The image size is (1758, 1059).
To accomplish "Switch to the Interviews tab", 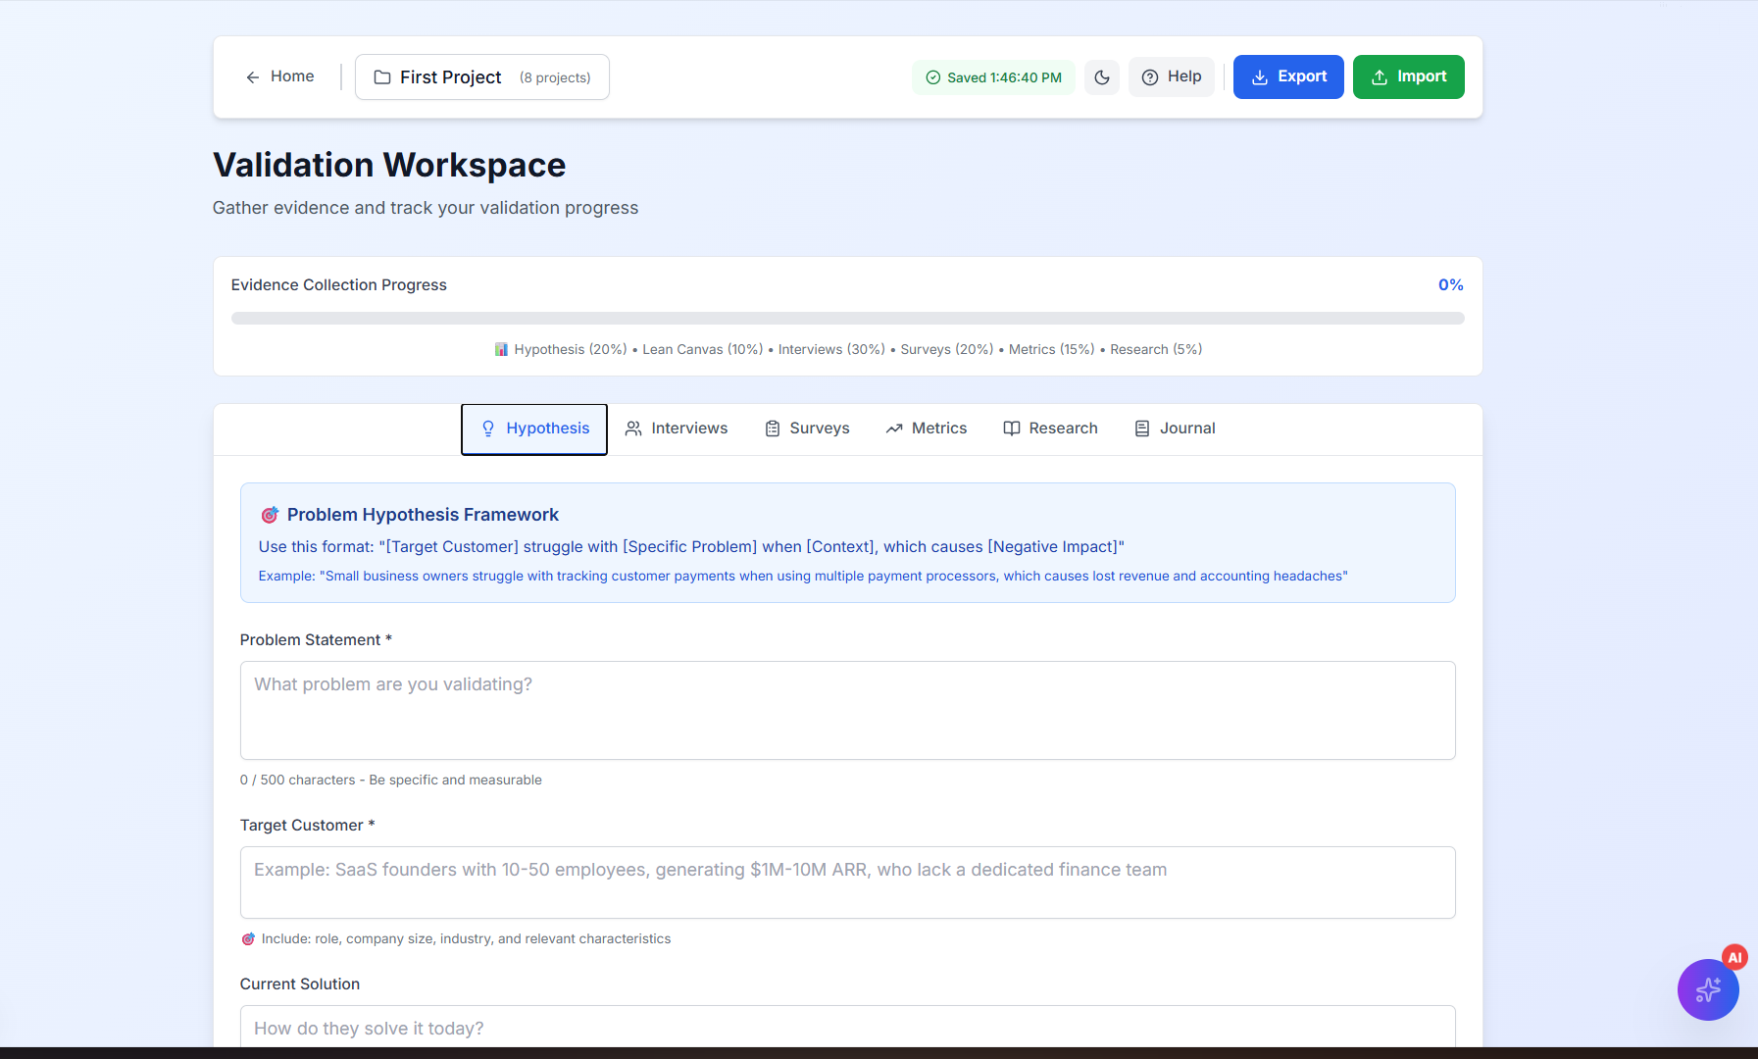I will pos(677,429).
